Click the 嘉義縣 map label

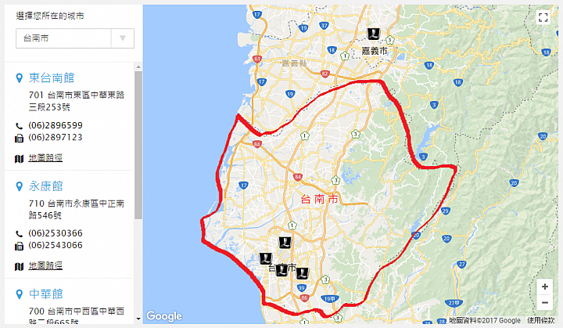click(x=295, y=63)
